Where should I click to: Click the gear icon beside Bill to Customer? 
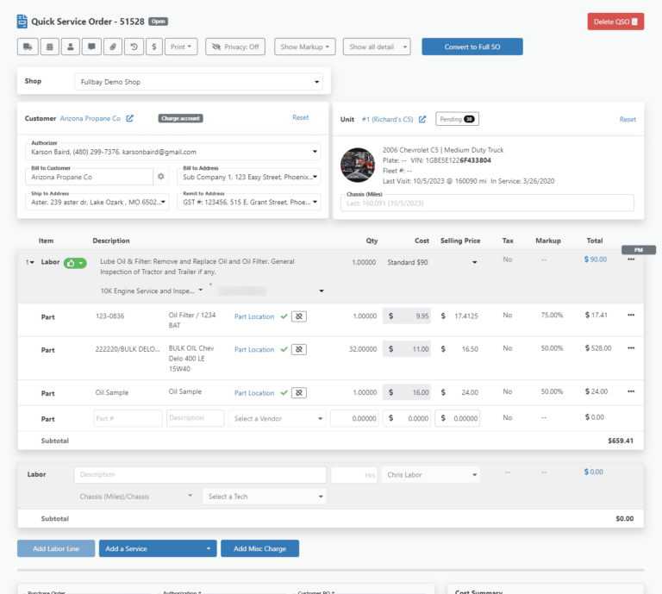(x=160, y=177)
